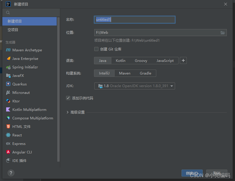This screenshot has width=235, height=181.
Task: Click the Compose Multiplatform icon
Action: [8, 118]
